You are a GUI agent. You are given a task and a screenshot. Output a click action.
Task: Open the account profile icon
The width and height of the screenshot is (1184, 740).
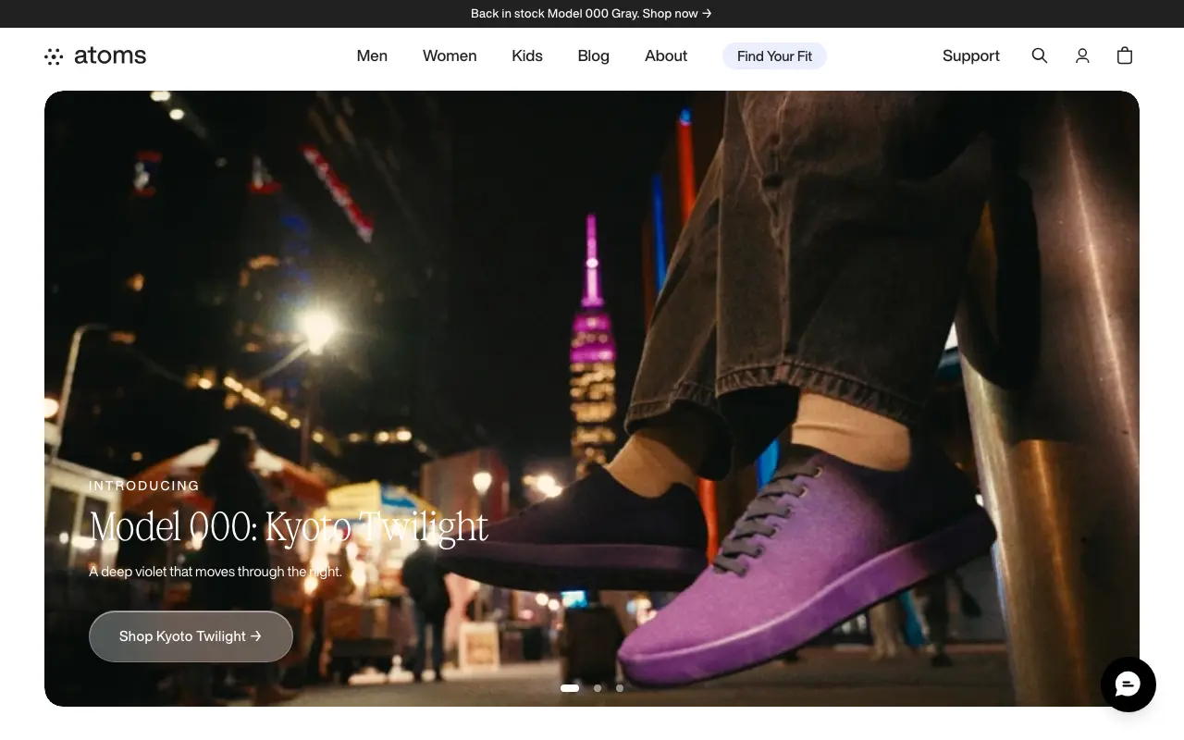(1082, 55)
